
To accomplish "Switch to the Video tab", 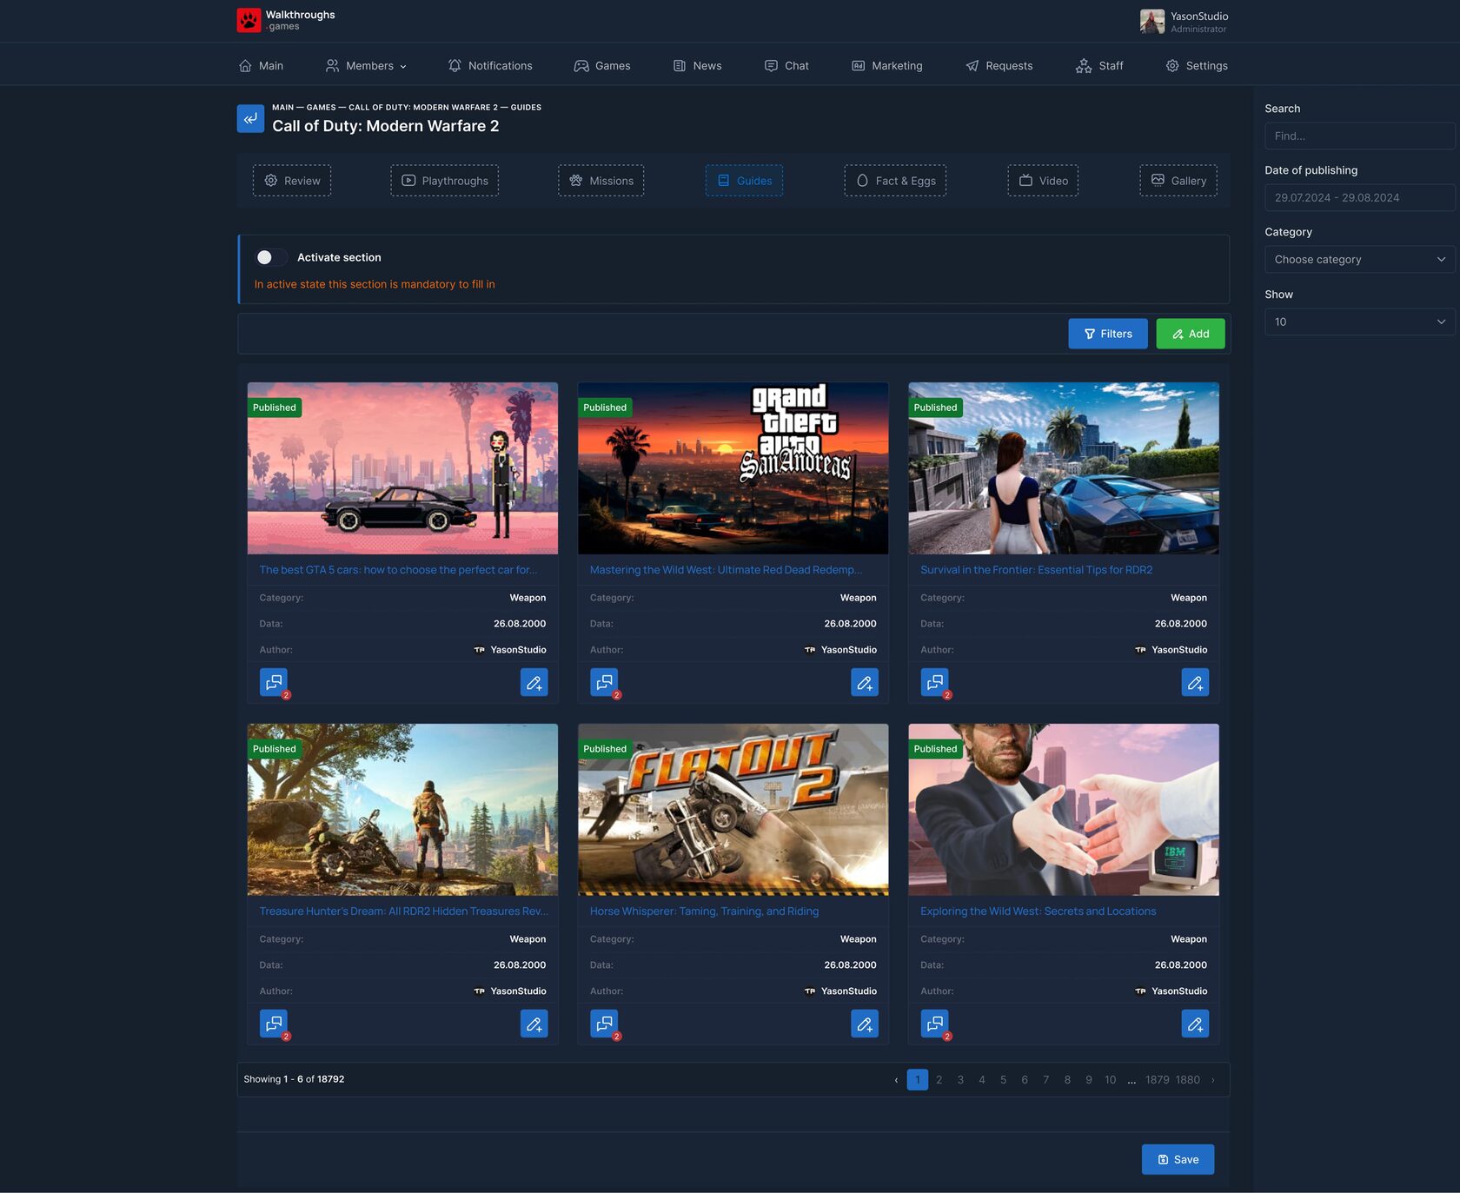I will [x=1043, y=181].
